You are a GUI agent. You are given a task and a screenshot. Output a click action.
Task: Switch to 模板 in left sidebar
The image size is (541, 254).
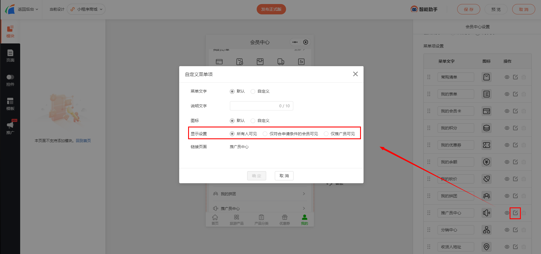point(10,104)
